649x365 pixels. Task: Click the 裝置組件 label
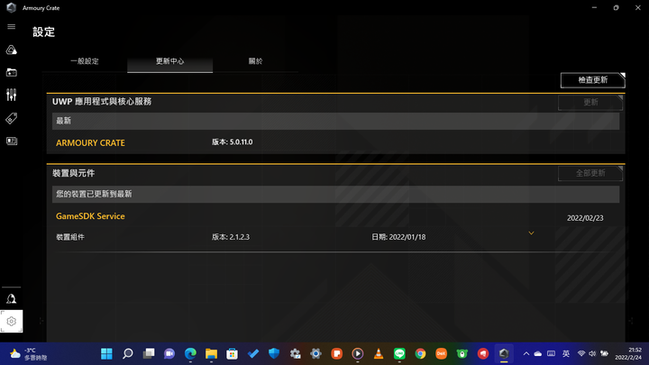point(70,237)
